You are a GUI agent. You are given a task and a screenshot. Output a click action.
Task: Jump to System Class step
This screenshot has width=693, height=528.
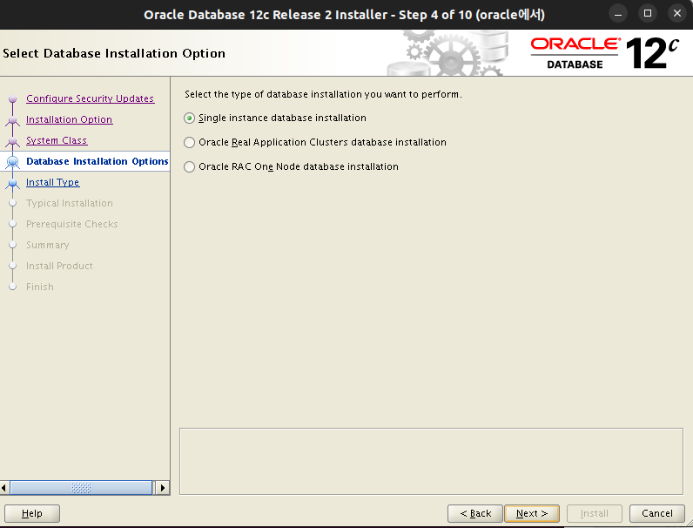57,140
